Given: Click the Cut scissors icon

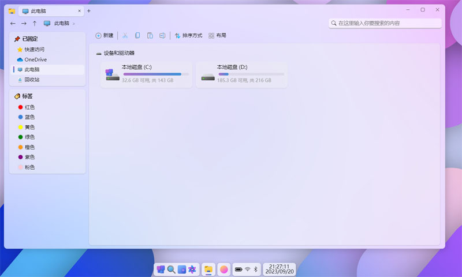Looking at the screenshot, I should [x=125, y=36].
